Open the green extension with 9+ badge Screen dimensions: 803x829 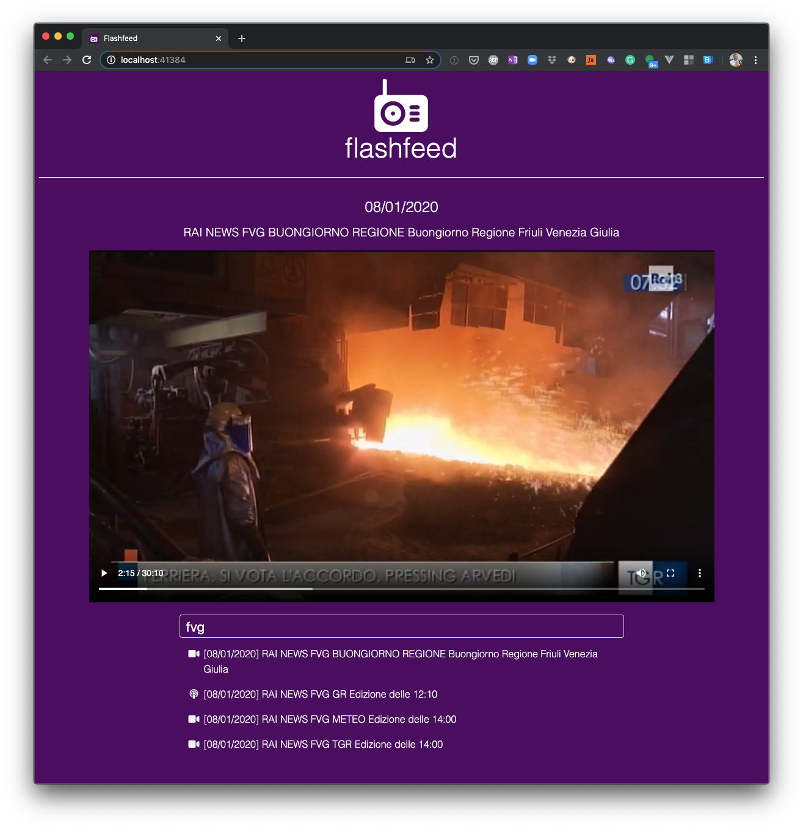[650, 60]
